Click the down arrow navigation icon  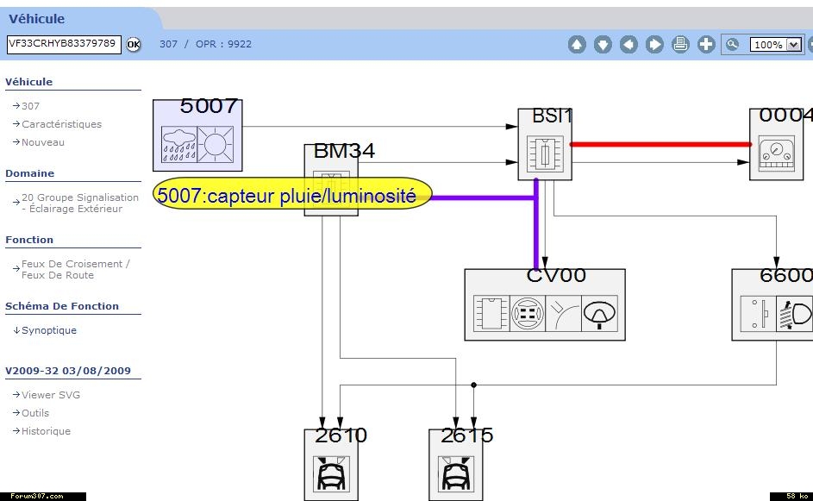point(603,45)
